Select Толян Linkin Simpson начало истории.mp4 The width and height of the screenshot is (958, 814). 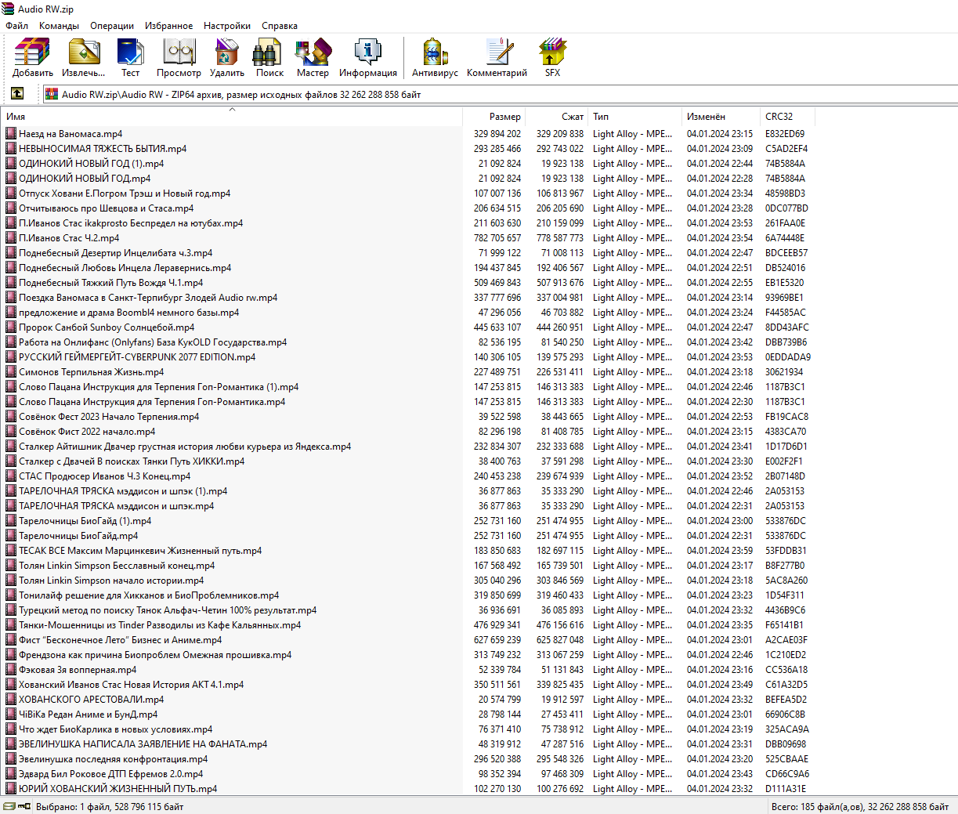click(x=111, y=580)
